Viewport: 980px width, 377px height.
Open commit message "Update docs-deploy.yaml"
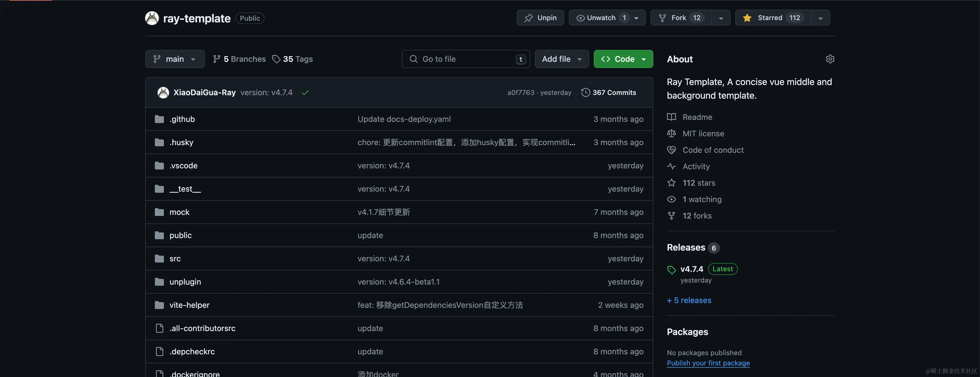coord(404,119)
